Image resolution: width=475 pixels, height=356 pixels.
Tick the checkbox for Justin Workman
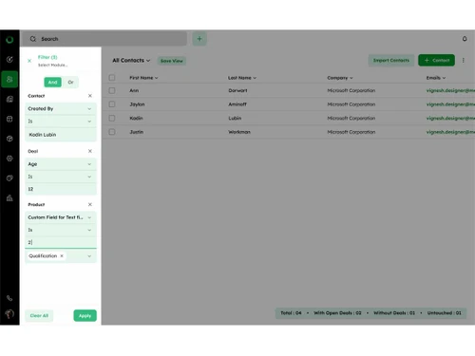[x=112, y=132]
